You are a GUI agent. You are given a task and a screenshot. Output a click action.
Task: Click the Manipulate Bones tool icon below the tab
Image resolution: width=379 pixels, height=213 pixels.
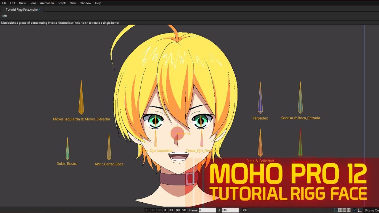(x=5, y=16)
